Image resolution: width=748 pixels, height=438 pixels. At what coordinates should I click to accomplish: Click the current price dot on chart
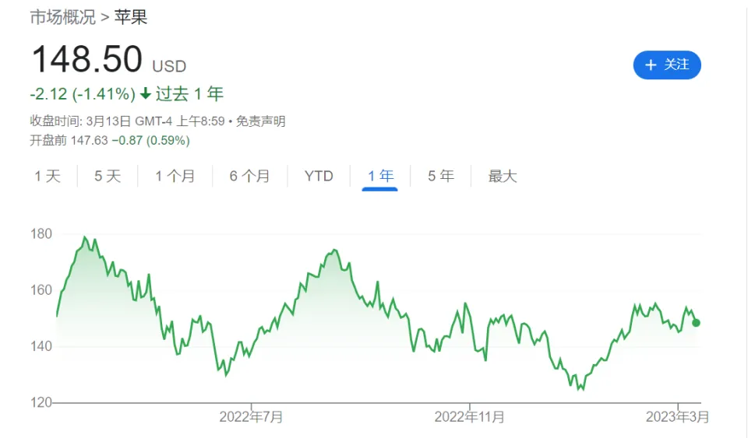(696, 323)
